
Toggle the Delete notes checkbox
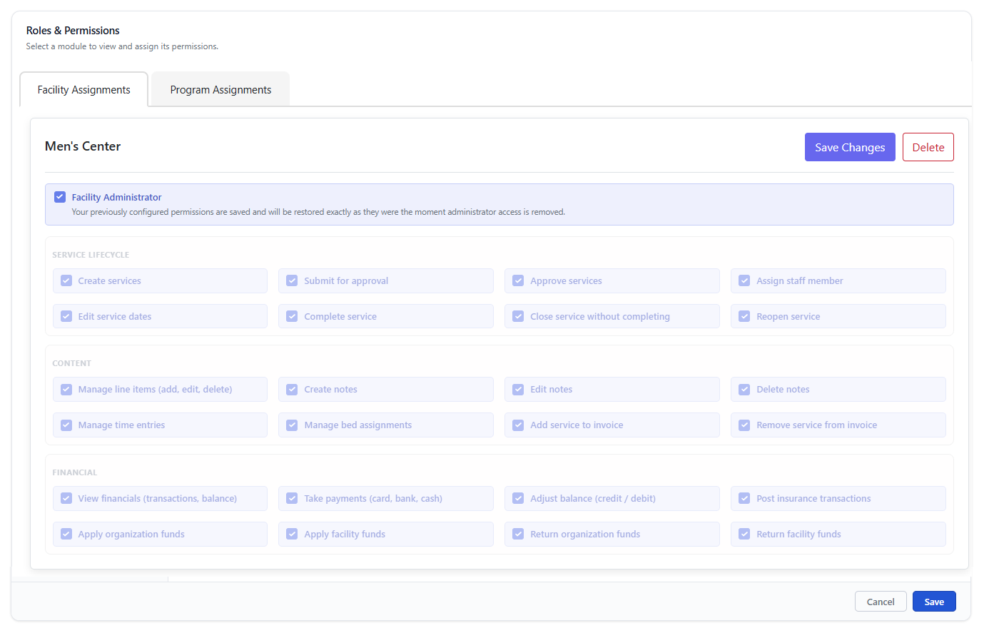744,389
